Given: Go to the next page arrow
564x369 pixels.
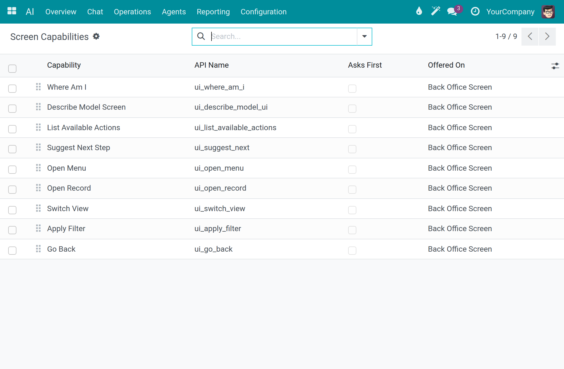Looking at the screenshot, I should [x=547, y=36].
